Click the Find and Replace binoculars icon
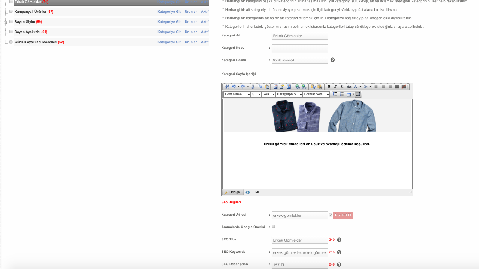 point(227,87)
